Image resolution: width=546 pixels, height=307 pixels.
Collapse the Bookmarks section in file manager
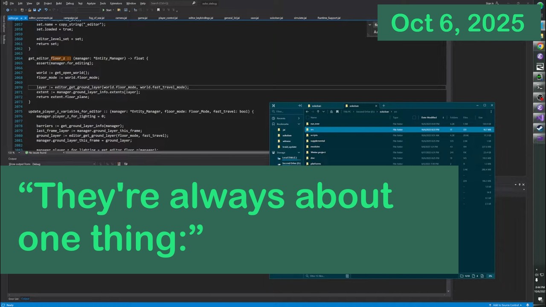tap(299, 124)
